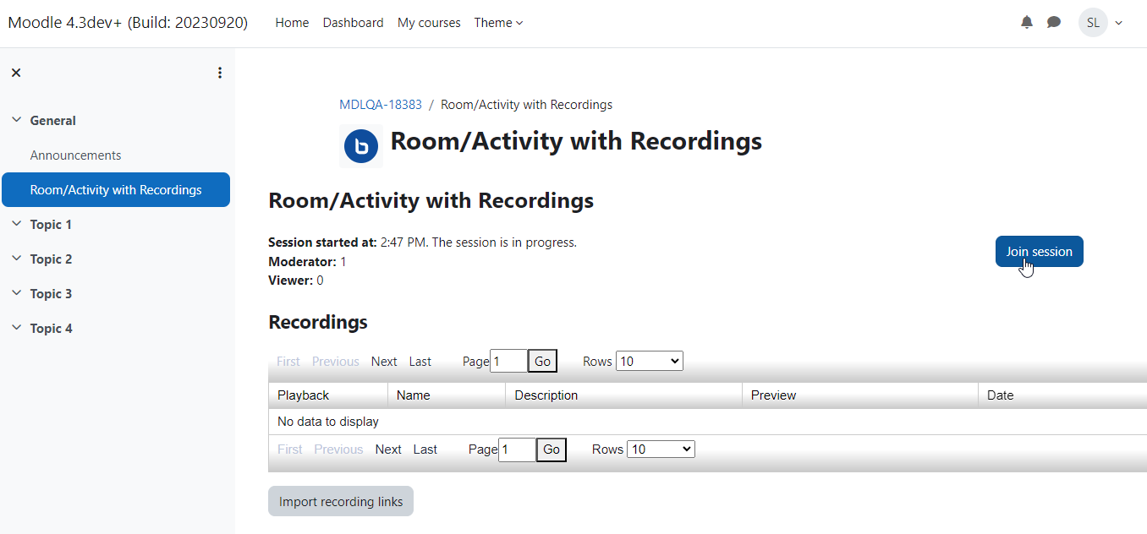Viewport: 1147px width, 534px height.
Task: Open course index options kebab menu
Action: click(220, 73)
